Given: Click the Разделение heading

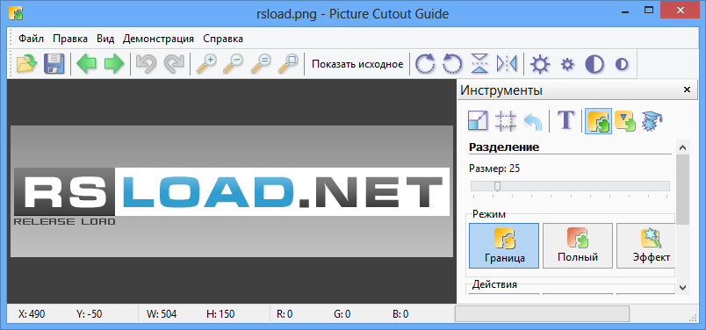Looking at the screenshot, I should [x=504, y=147].
